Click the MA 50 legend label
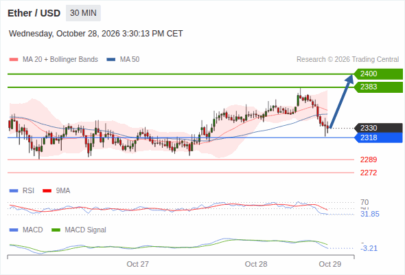This screenshot has height=275, width=405. tap(130, 60)
